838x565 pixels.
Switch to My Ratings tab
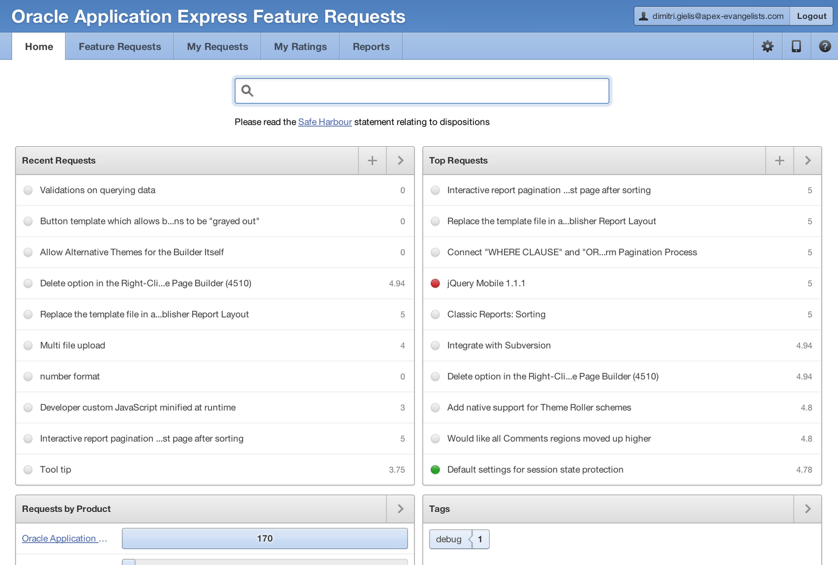click(x=300, y=47)
